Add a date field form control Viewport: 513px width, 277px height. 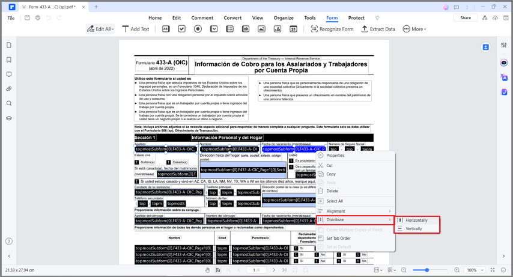[294, 29]
